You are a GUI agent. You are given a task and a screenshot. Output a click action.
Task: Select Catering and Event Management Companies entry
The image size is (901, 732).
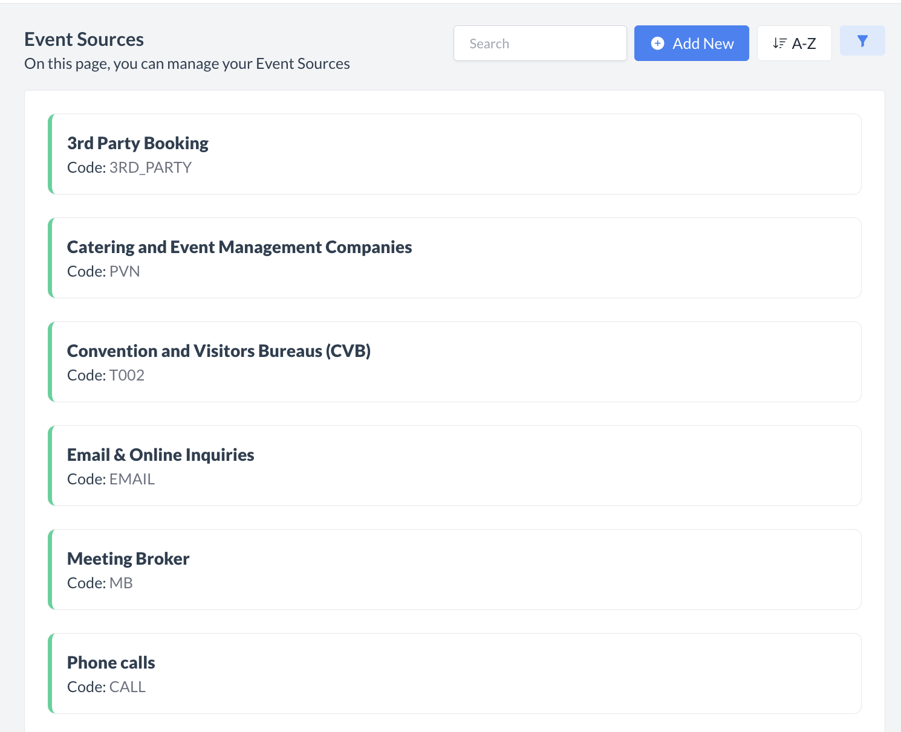coord(239,247)
